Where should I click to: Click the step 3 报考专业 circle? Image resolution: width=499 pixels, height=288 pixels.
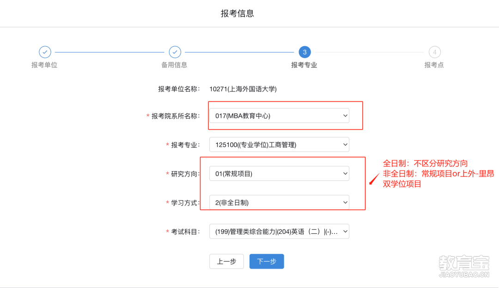click(x=304, y=52)
